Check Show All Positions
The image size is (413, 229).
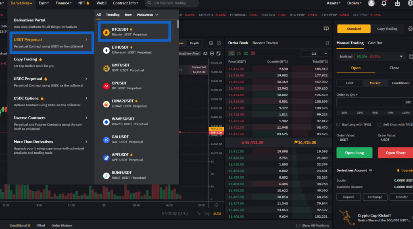click(298, 226)
